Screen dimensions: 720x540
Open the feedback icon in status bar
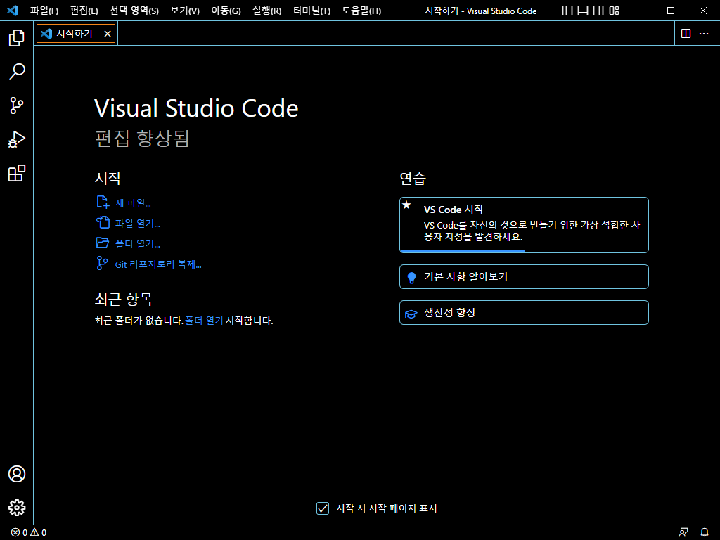coord(683,533)
